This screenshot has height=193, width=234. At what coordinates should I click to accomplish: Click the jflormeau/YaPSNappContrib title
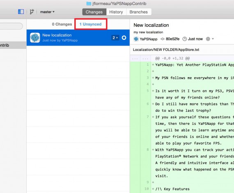[119, 4]
